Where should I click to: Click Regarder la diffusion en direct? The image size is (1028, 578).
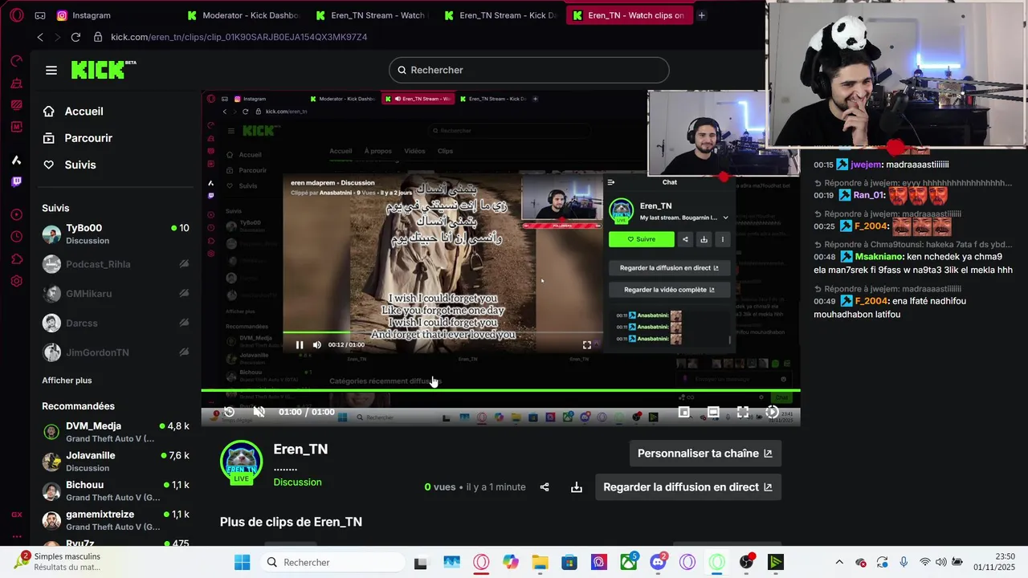pyautogui.click(x=688, y=487)
